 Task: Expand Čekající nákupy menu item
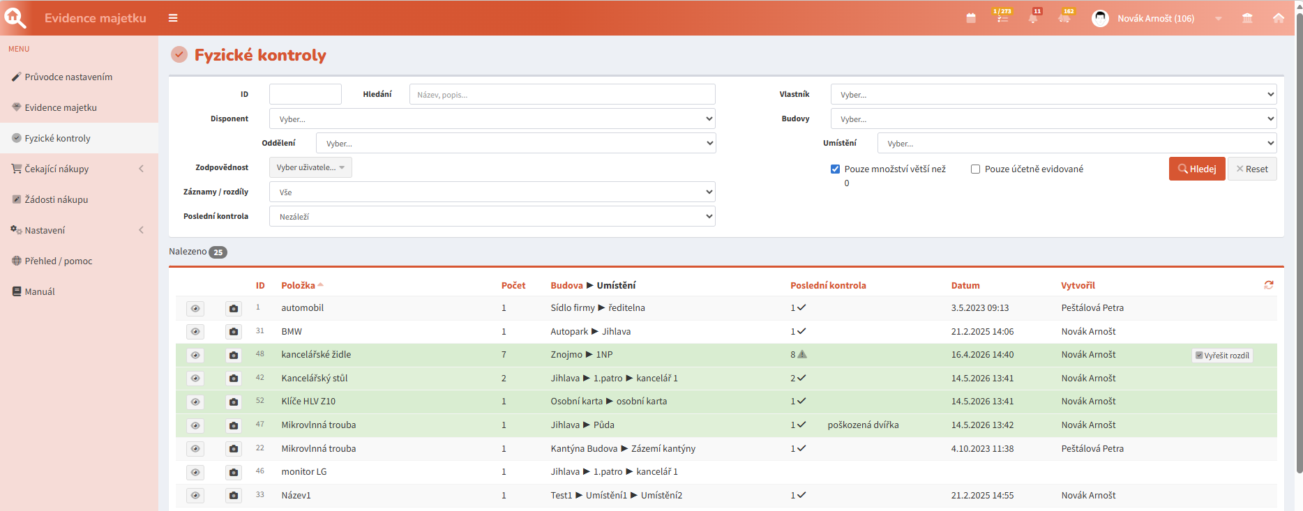(x=79, y=169)
